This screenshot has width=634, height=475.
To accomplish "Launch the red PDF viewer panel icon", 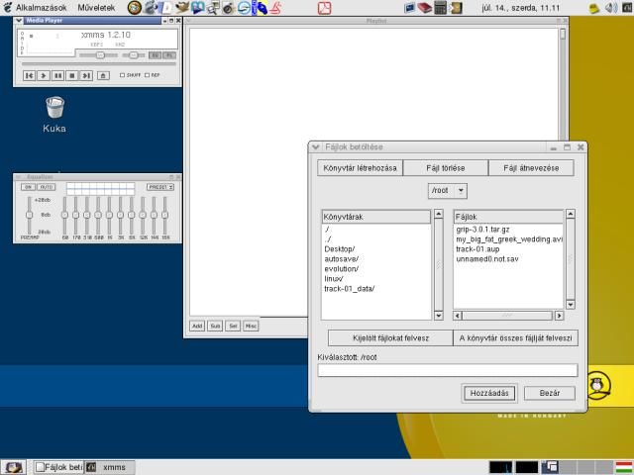I will [324, 8].
